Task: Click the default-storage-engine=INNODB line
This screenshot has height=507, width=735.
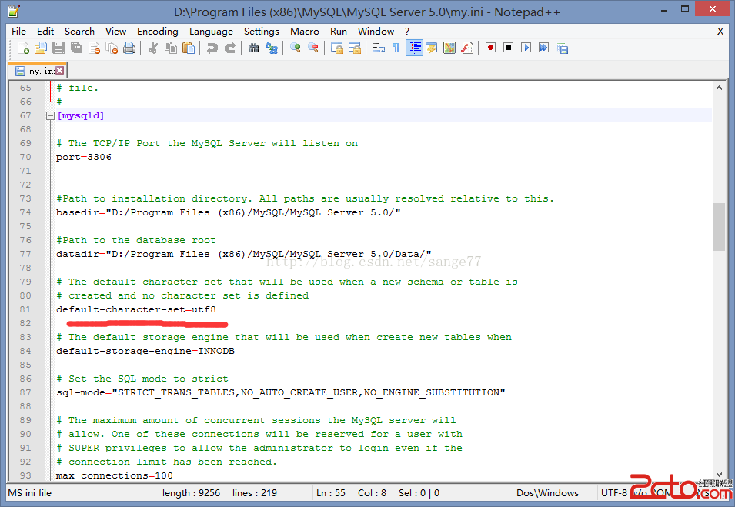Action: [145, 351]
